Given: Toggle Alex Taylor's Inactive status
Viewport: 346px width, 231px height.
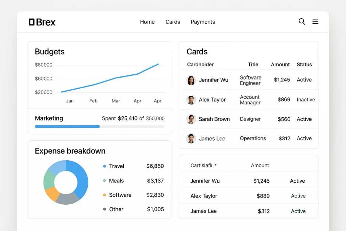Looking at the screenshot, I should pyautogui.click(x=305, y=99).
